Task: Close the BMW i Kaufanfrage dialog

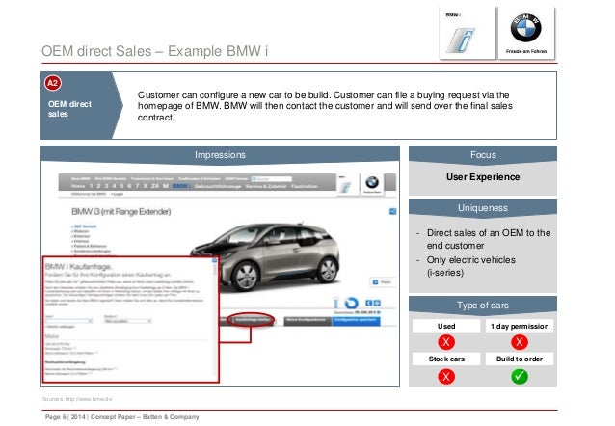Action: pos(214,260)
